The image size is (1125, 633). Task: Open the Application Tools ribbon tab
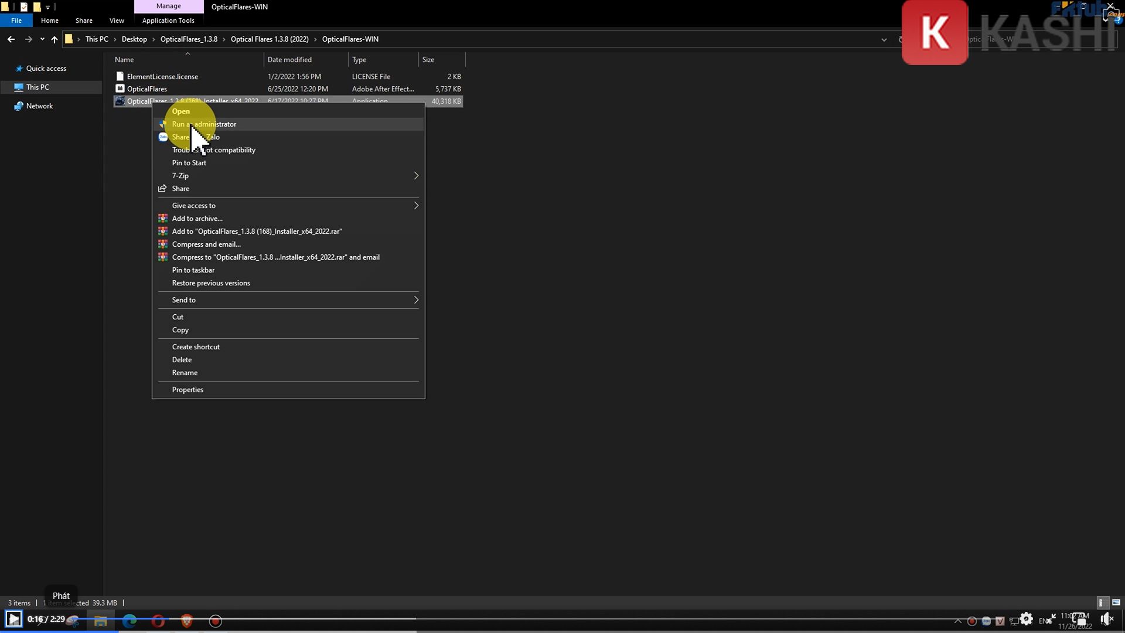168,21
